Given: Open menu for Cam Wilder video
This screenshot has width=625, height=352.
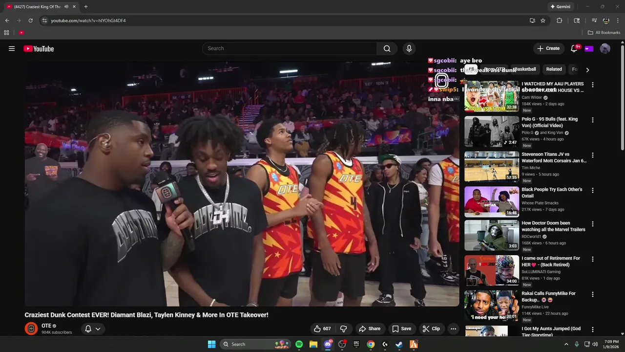Looking at the screenshot, I should (x=593, y=85).
